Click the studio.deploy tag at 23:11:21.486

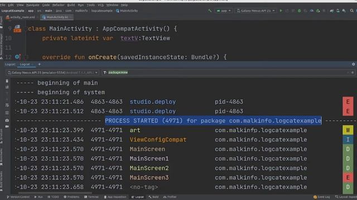coord(152,102)
